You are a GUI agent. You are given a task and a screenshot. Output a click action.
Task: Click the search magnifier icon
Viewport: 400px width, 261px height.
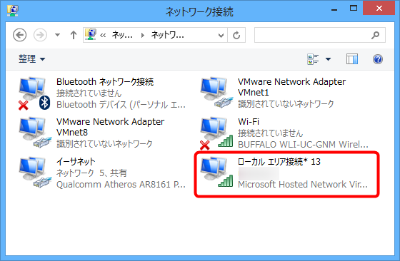375,35
